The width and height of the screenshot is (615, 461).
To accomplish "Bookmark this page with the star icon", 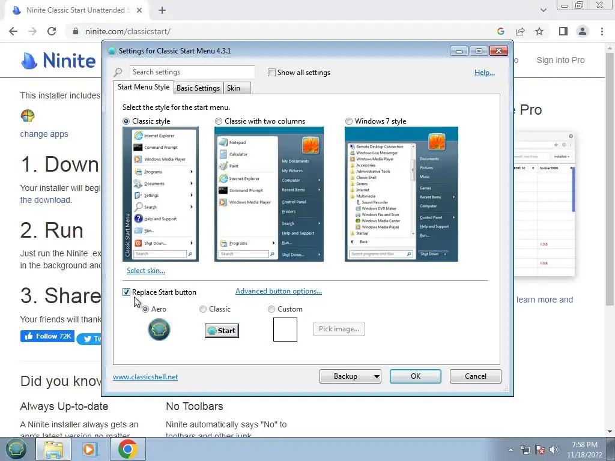I will tap(539, 31).
